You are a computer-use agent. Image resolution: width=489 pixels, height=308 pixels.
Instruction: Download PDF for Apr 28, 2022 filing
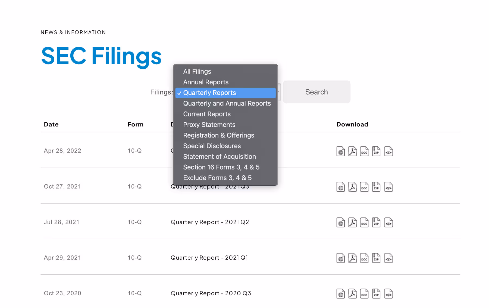pyautogui.click(x=352, y=151)
